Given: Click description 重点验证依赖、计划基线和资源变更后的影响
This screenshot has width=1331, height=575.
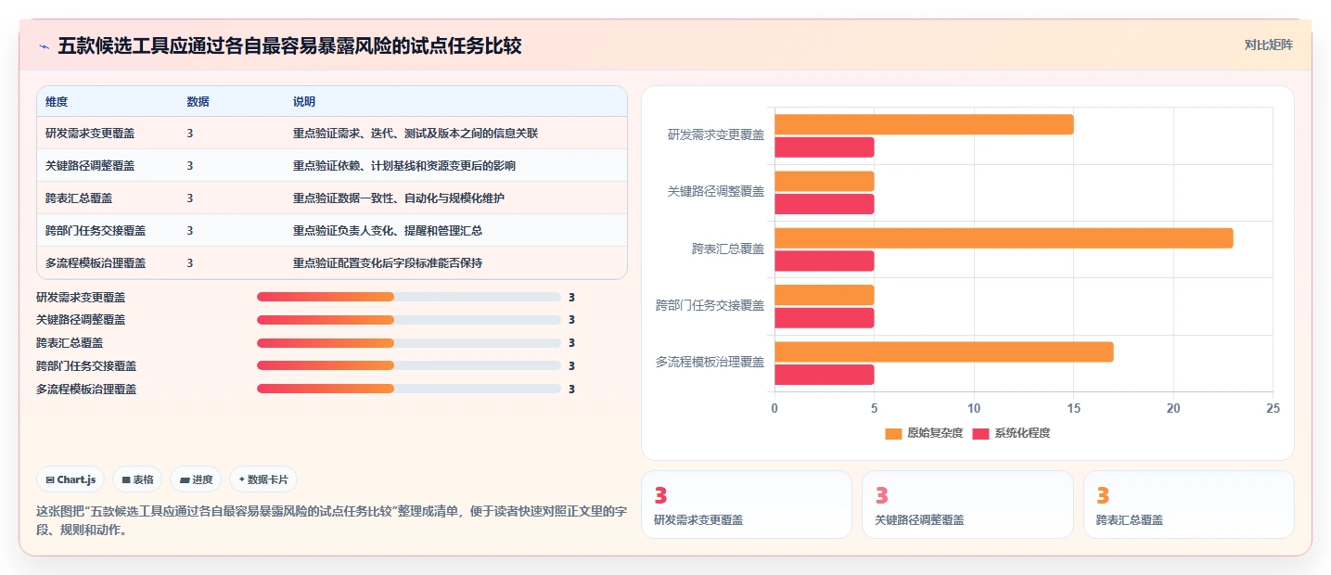Looking at the screenshot, I should (404, 166).
